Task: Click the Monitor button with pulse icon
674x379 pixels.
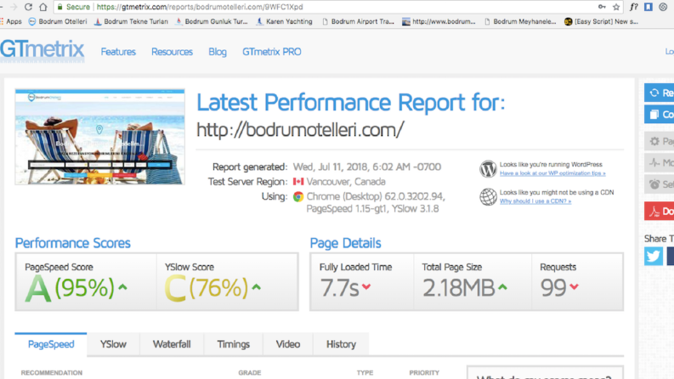Action: (x=659, y=162)
